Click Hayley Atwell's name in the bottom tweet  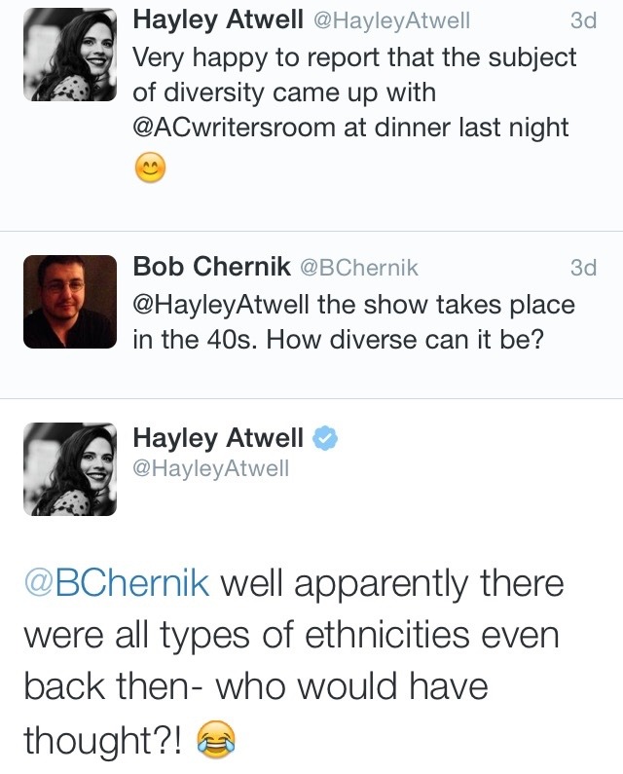tap(218, 439)
